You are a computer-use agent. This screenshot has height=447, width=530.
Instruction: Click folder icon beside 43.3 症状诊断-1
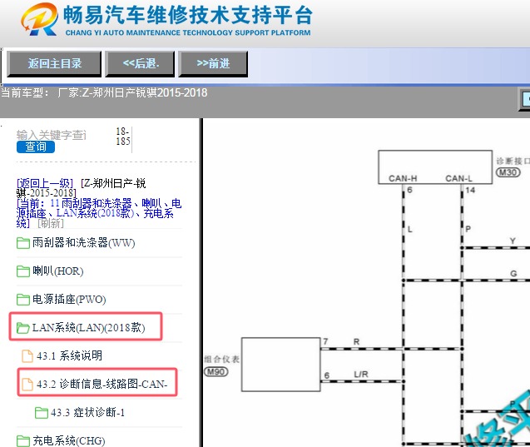42,413
